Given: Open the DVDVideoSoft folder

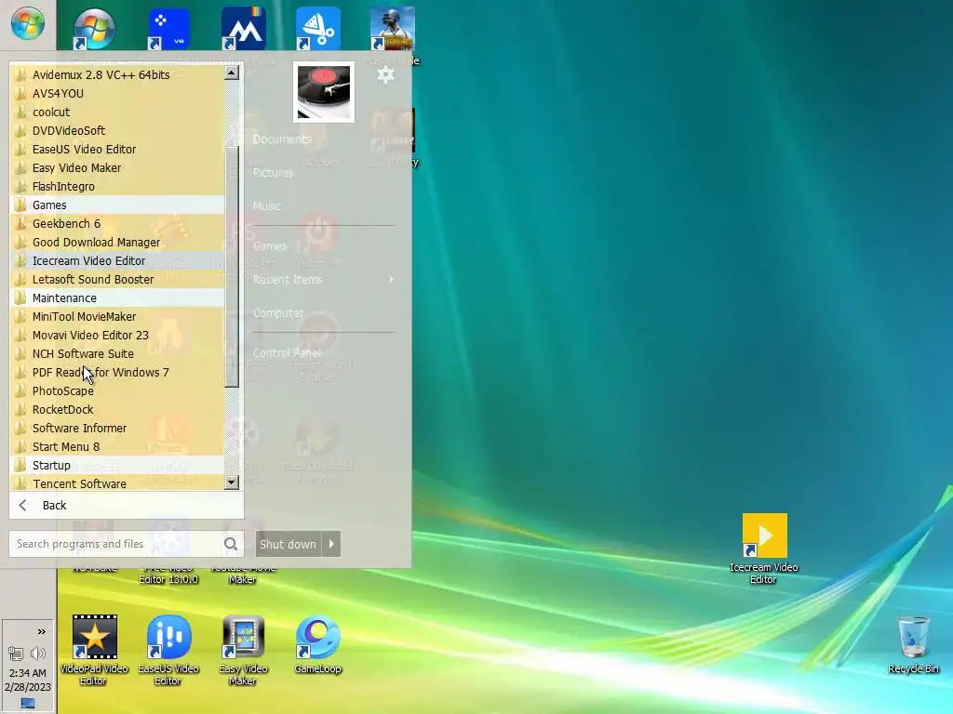Looking at the screenshot, I should pyautogui.click(x=117, y=130).
